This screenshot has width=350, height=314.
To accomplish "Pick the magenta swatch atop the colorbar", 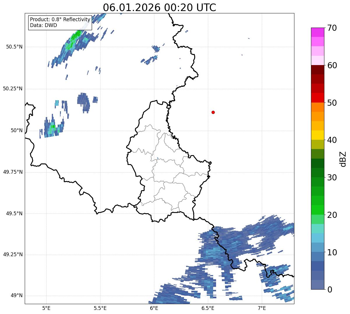I will click(317, 32).
